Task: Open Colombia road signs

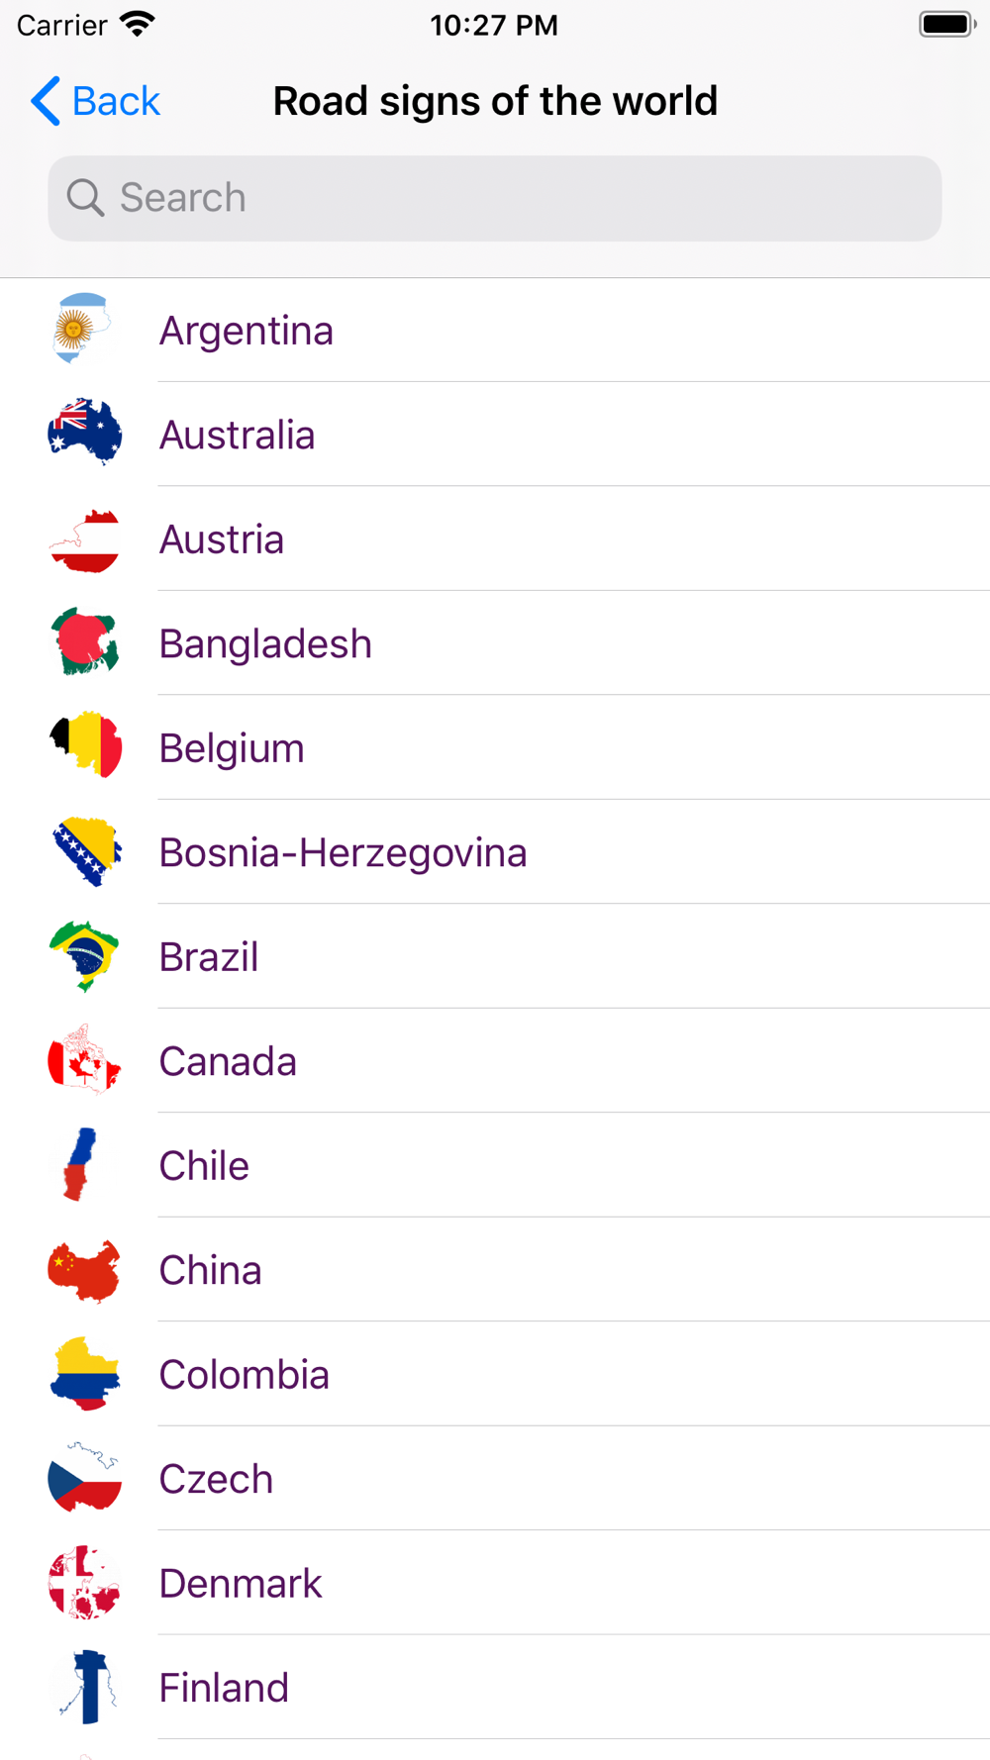Action: click(495, 1374)
